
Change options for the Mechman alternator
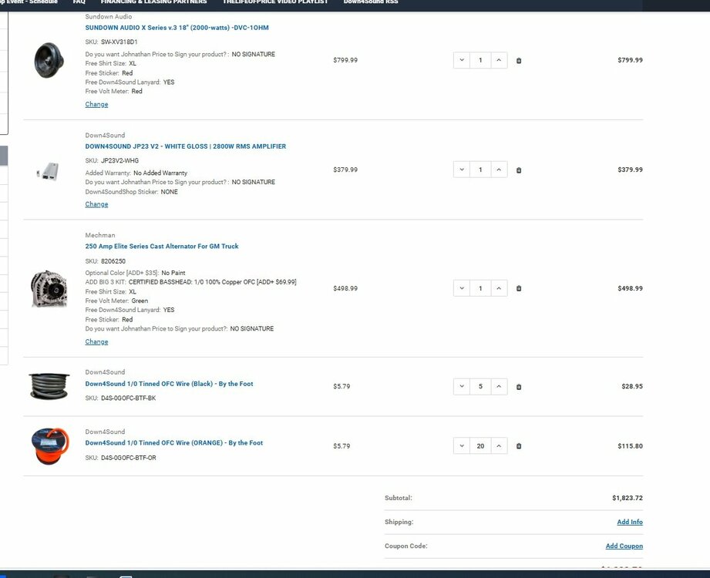pyautogui.click(x=96, y=342)
